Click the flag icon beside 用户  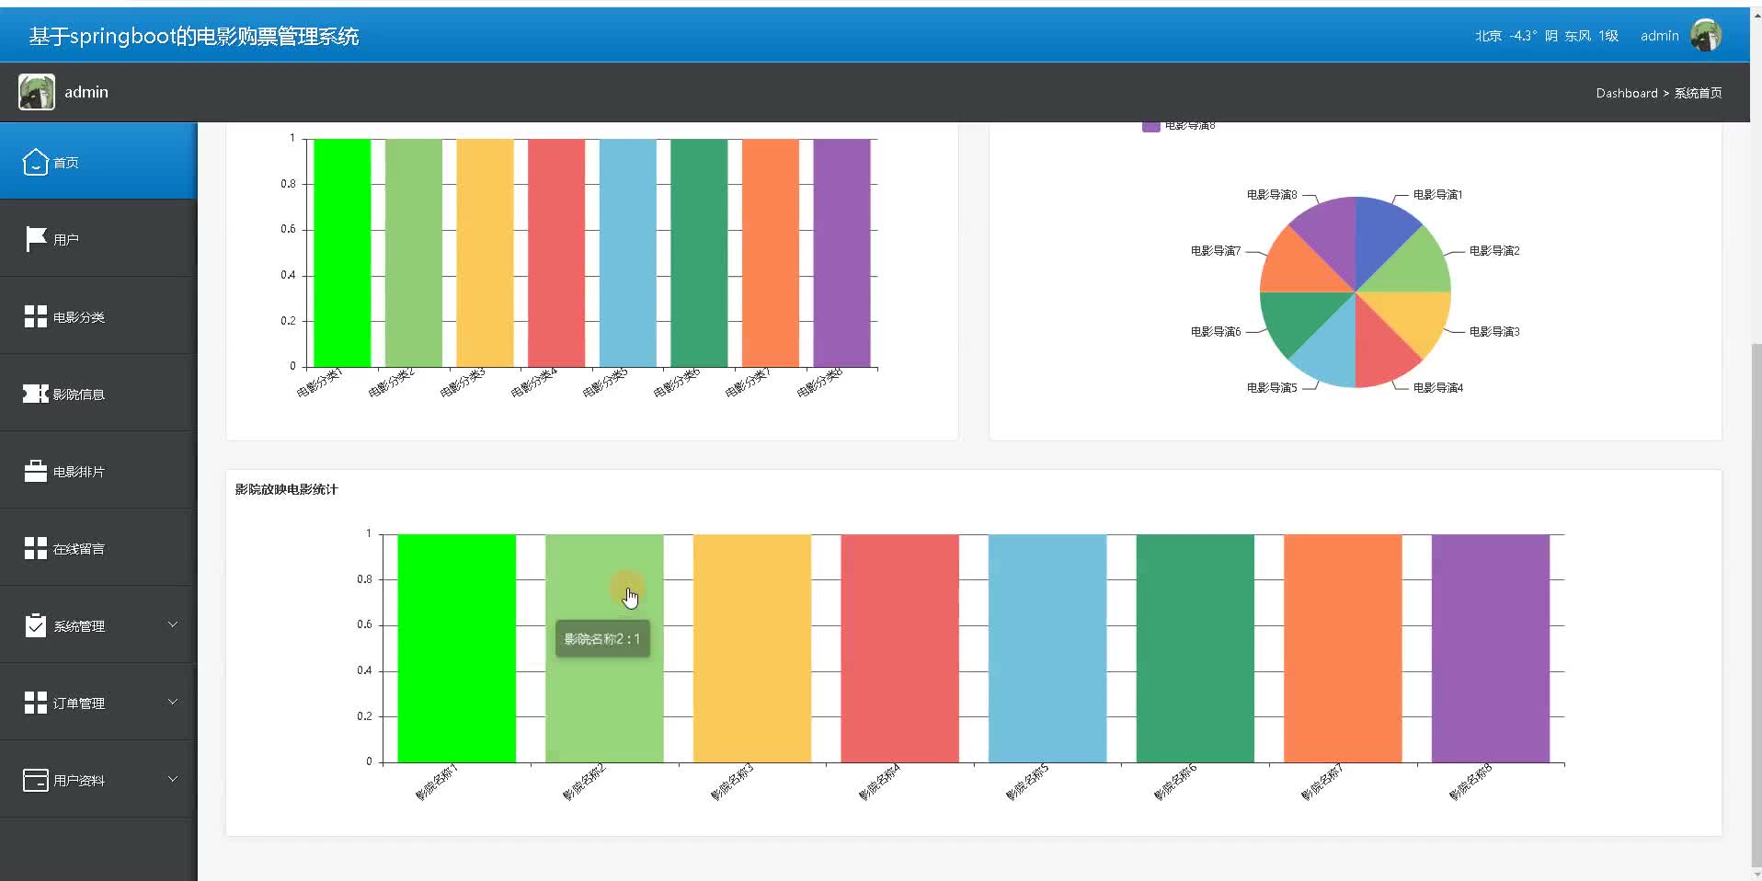[x=35, y=239]
